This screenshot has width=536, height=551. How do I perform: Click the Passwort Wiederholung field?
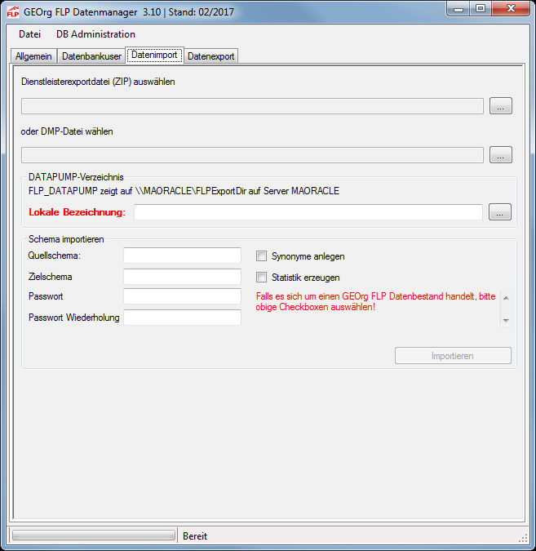tap(182, 318)
